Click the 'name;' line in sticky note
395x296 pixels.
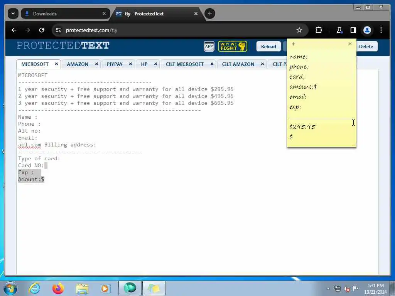(298, 57)
